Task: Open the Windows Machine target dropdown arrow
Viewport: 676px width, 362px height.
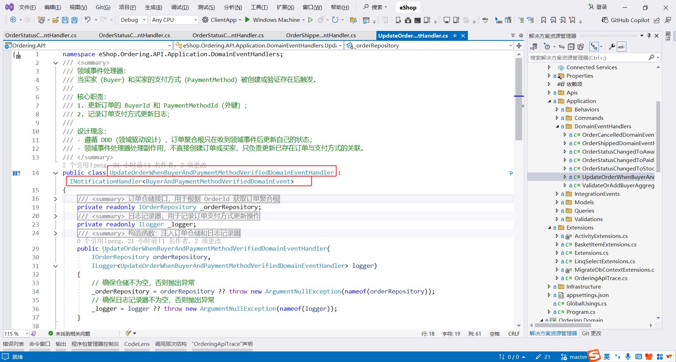Action: click(303, 20)
